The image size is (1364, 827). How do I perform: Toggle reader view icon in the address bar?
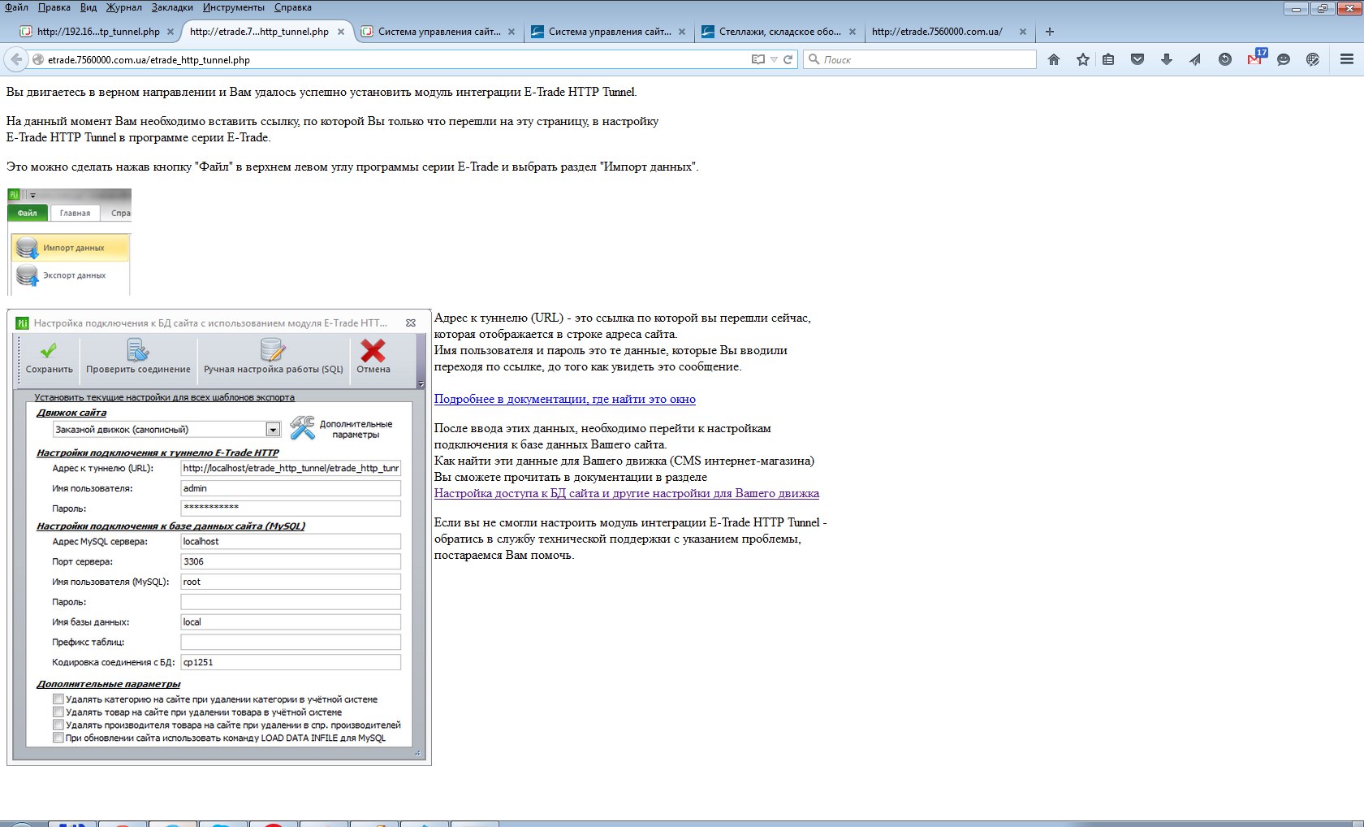tap(758, 59)
